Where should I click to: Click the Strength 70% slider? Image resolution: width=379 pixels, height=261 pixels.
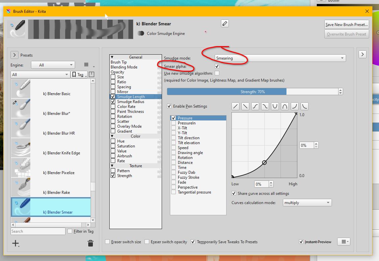click(253, 91)
